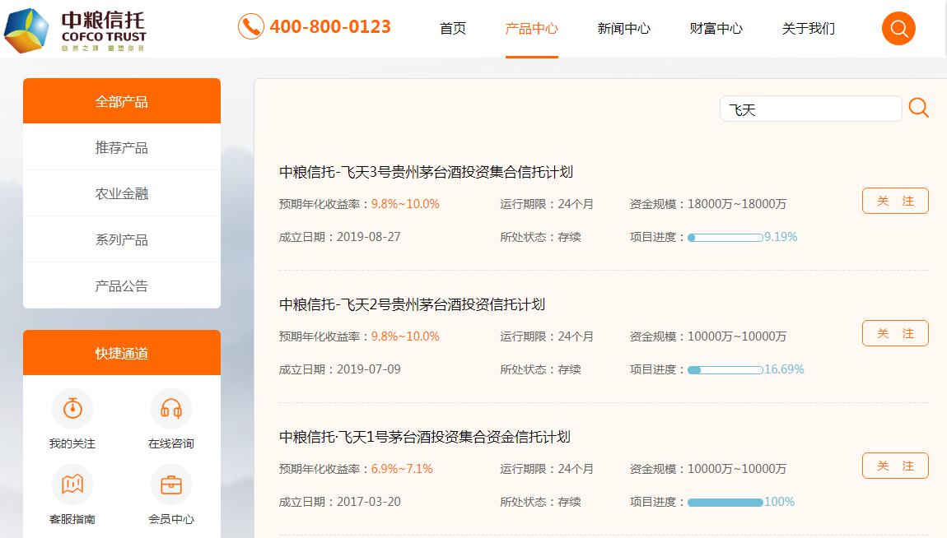Viewport: 947px width, 538px height.
Task: Click the magnifier beside the search field
Action: click(x=918, y=109)
